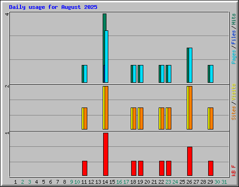
Task: Select the red KB bar for day 14
Action: [105, 154]
